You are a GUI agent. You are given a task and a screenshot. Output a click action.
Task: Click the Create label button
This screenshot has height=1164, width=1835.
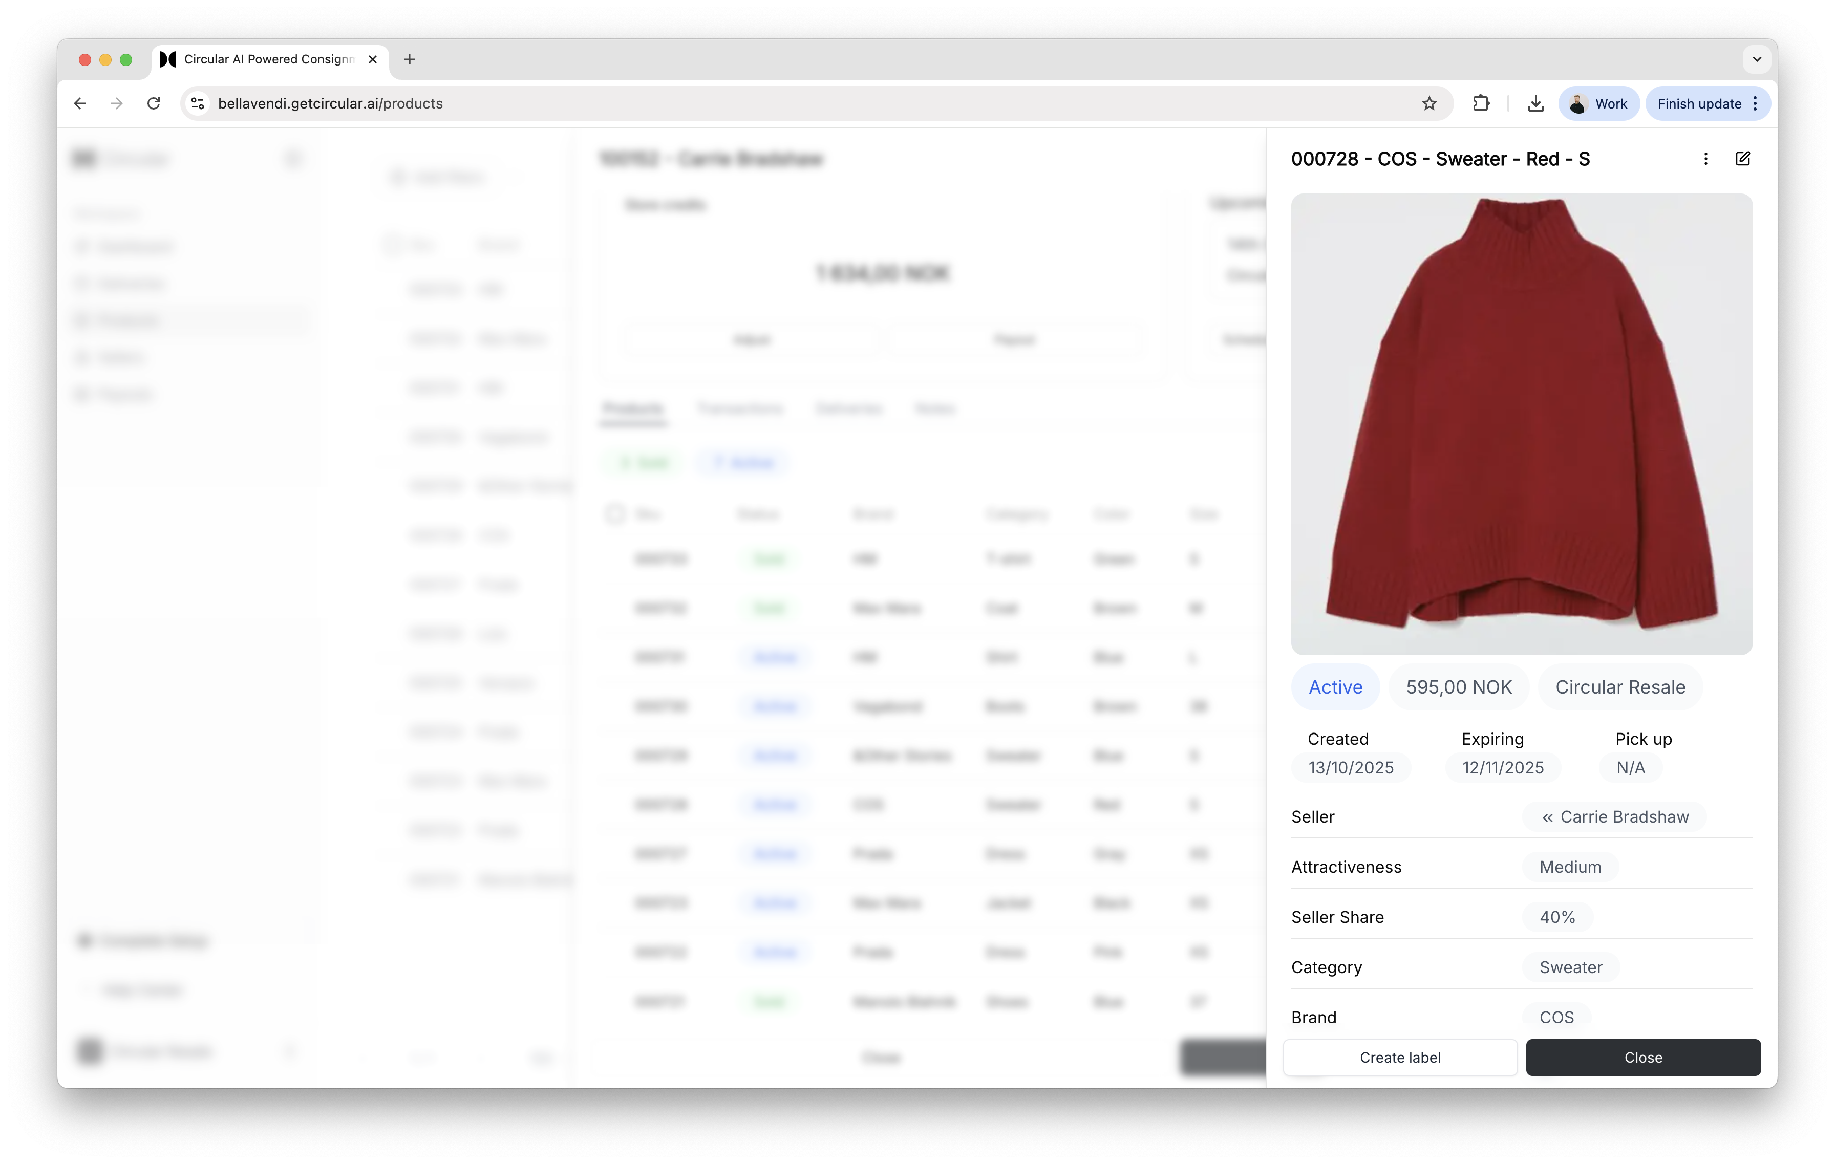pos(1400,1058)
